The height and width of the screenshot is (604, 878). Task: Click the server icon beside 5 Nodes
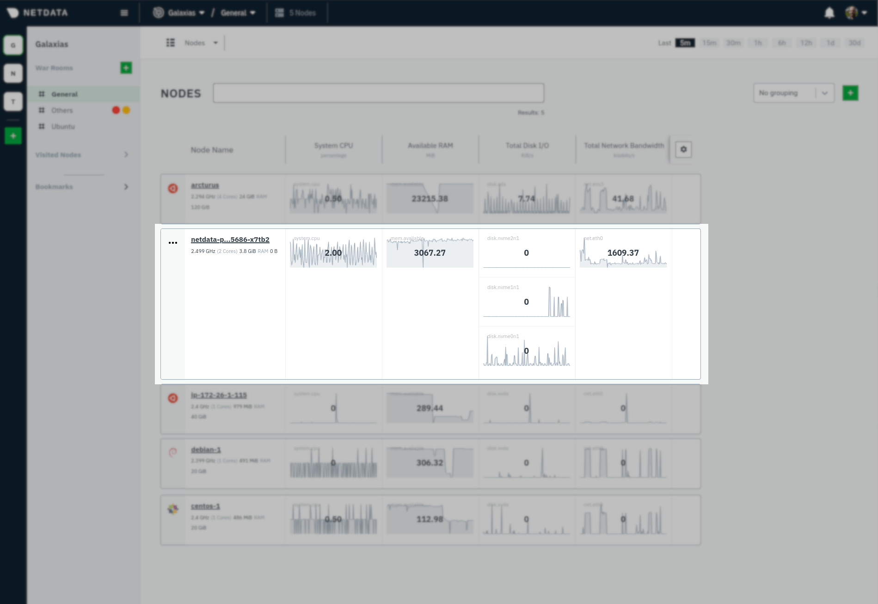[x=279, y=13]
